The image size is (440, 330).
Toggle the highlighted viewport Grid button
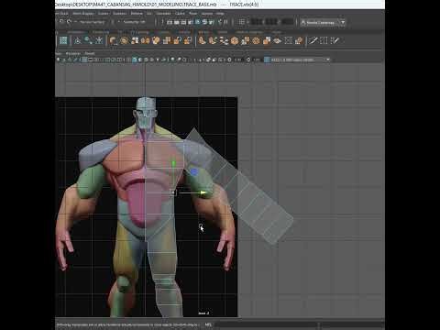[84, 60]
